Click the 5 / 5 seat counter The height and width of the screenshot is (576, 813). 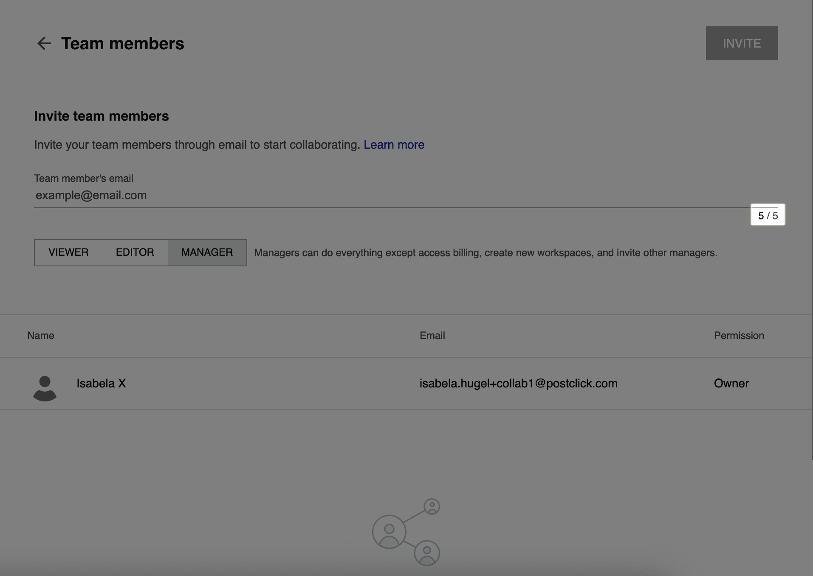click(768, 215)
